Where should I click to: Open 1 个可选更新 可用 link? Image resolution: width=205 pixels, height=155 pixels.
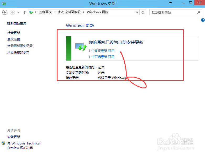[102, 57]
